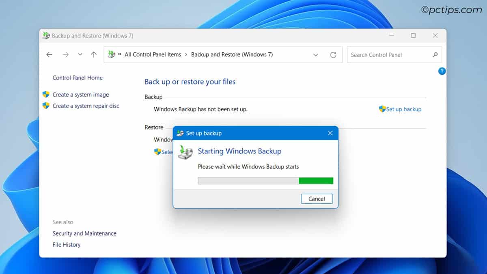Open Help via blue question mark
This screenshot has width=487, height=274.
[442, 71]
